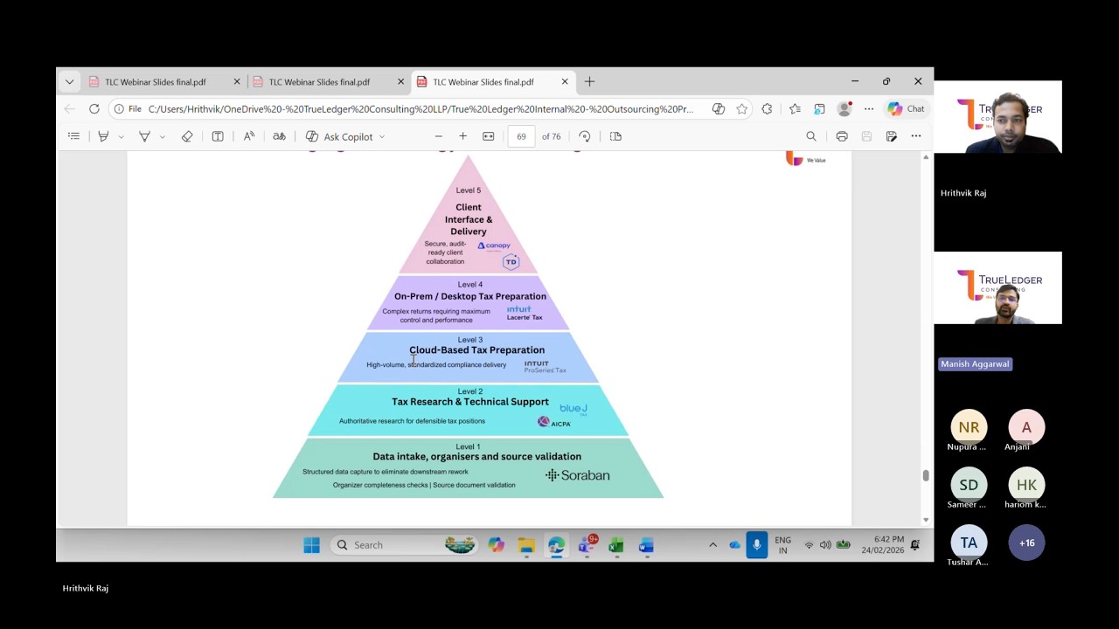Close the first TLC Webinar Slides tab
The width and height of the screenshot is (1119, 629).
coord(237,82)
